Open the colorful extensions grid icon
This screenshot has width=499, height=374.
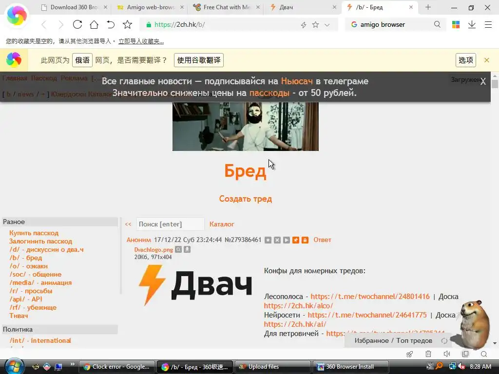point(456,24)
